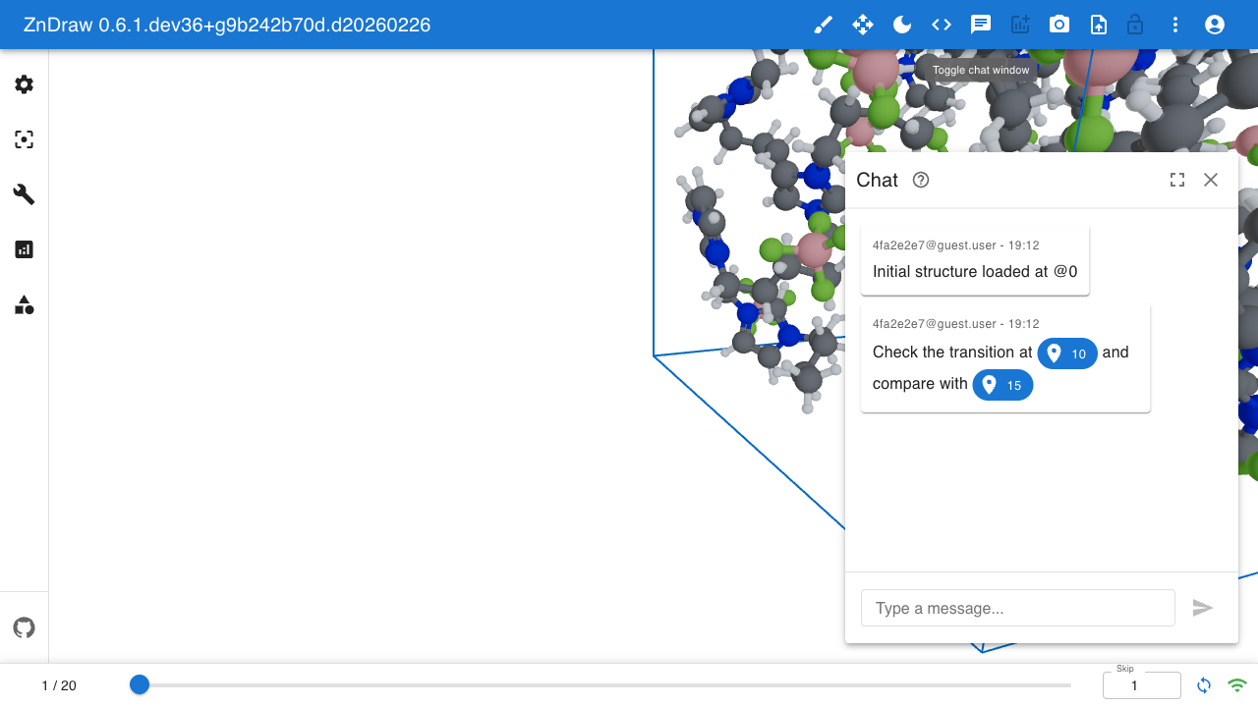Open the more options vertical dots menu

click(x=1175, y=25)
